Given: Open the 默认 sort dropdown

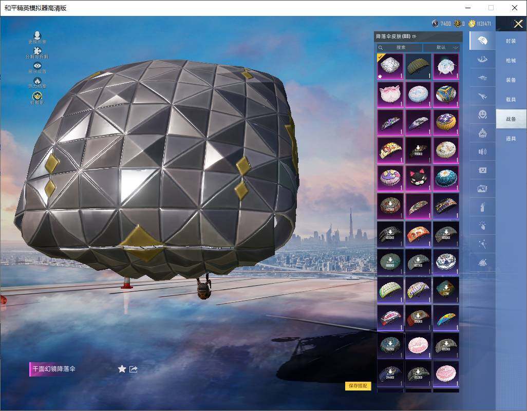Looking at the screenshot, I should [441, 47].
